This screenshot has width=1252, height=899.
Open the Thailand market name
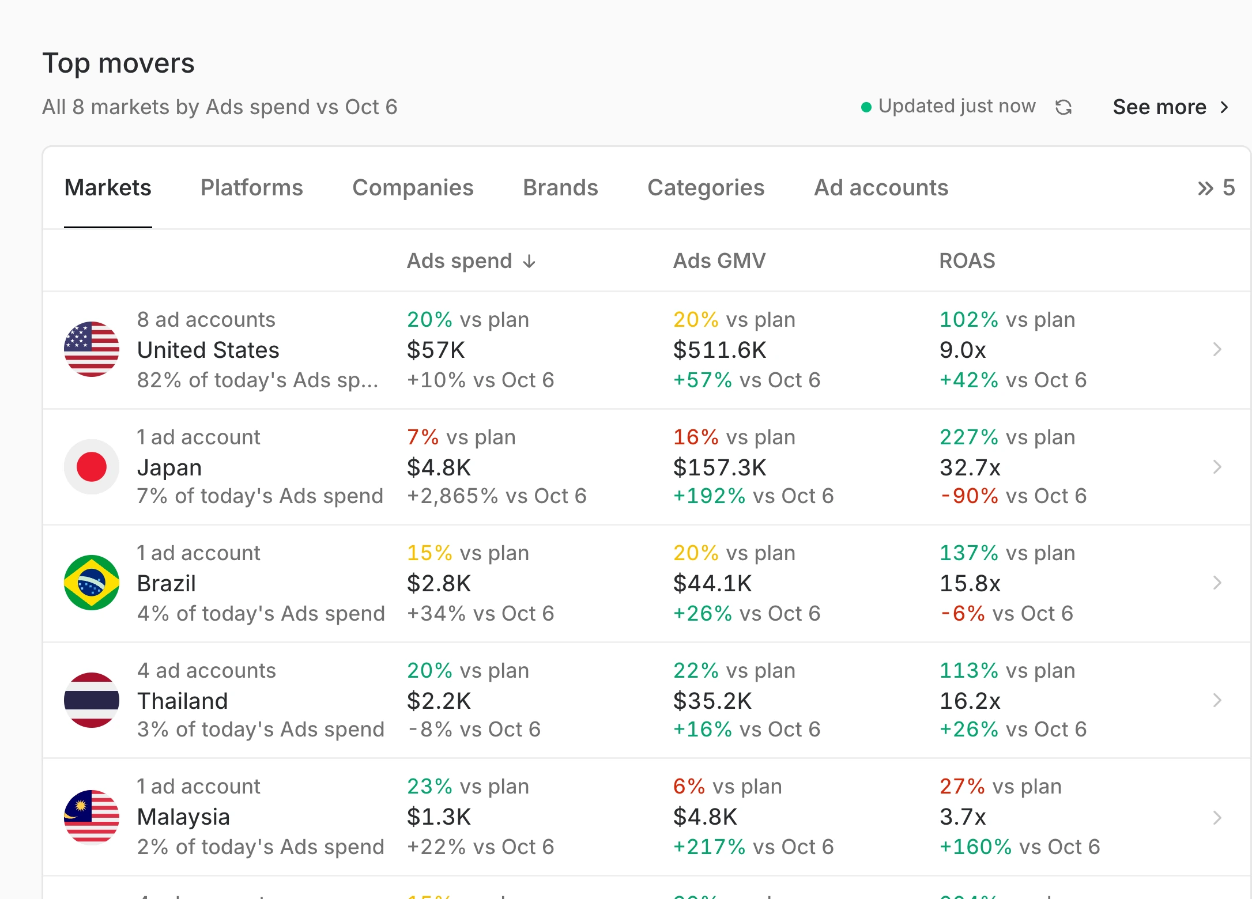183,701
